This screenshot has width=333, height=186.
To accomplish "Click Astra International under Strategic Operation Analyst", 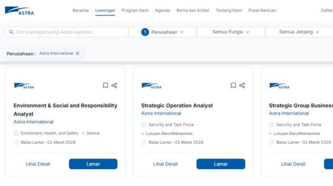I will pyautogui.click(x=161, y=114).
